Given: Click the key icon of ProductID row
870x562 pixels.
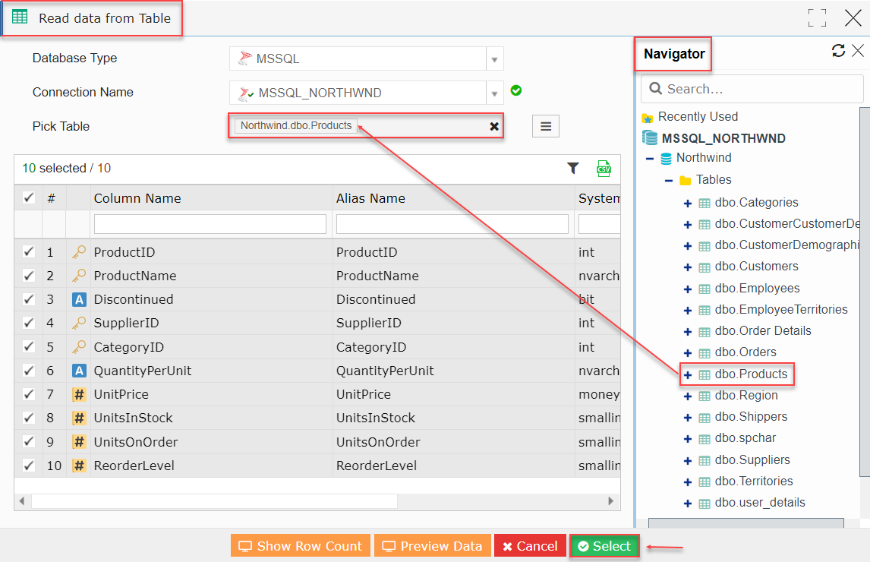Looking at the screenshot, I should (79, 252).
